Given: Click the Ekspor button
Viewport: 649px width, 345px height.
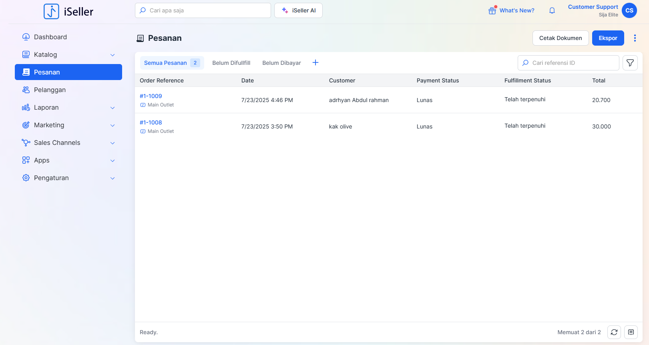Looking at the screenshot, I should [608, 38].
